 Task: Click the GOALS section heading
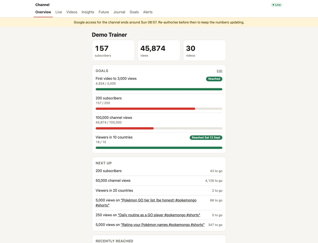[x=102, y=71]
